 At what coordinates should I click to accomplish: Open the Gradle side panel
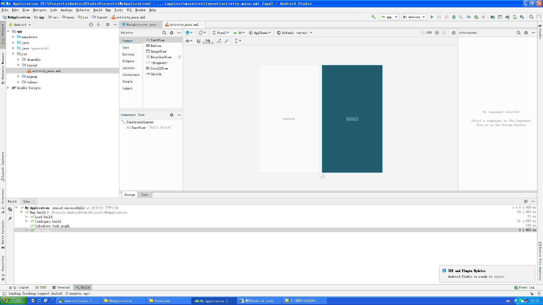tap(540, 32)
